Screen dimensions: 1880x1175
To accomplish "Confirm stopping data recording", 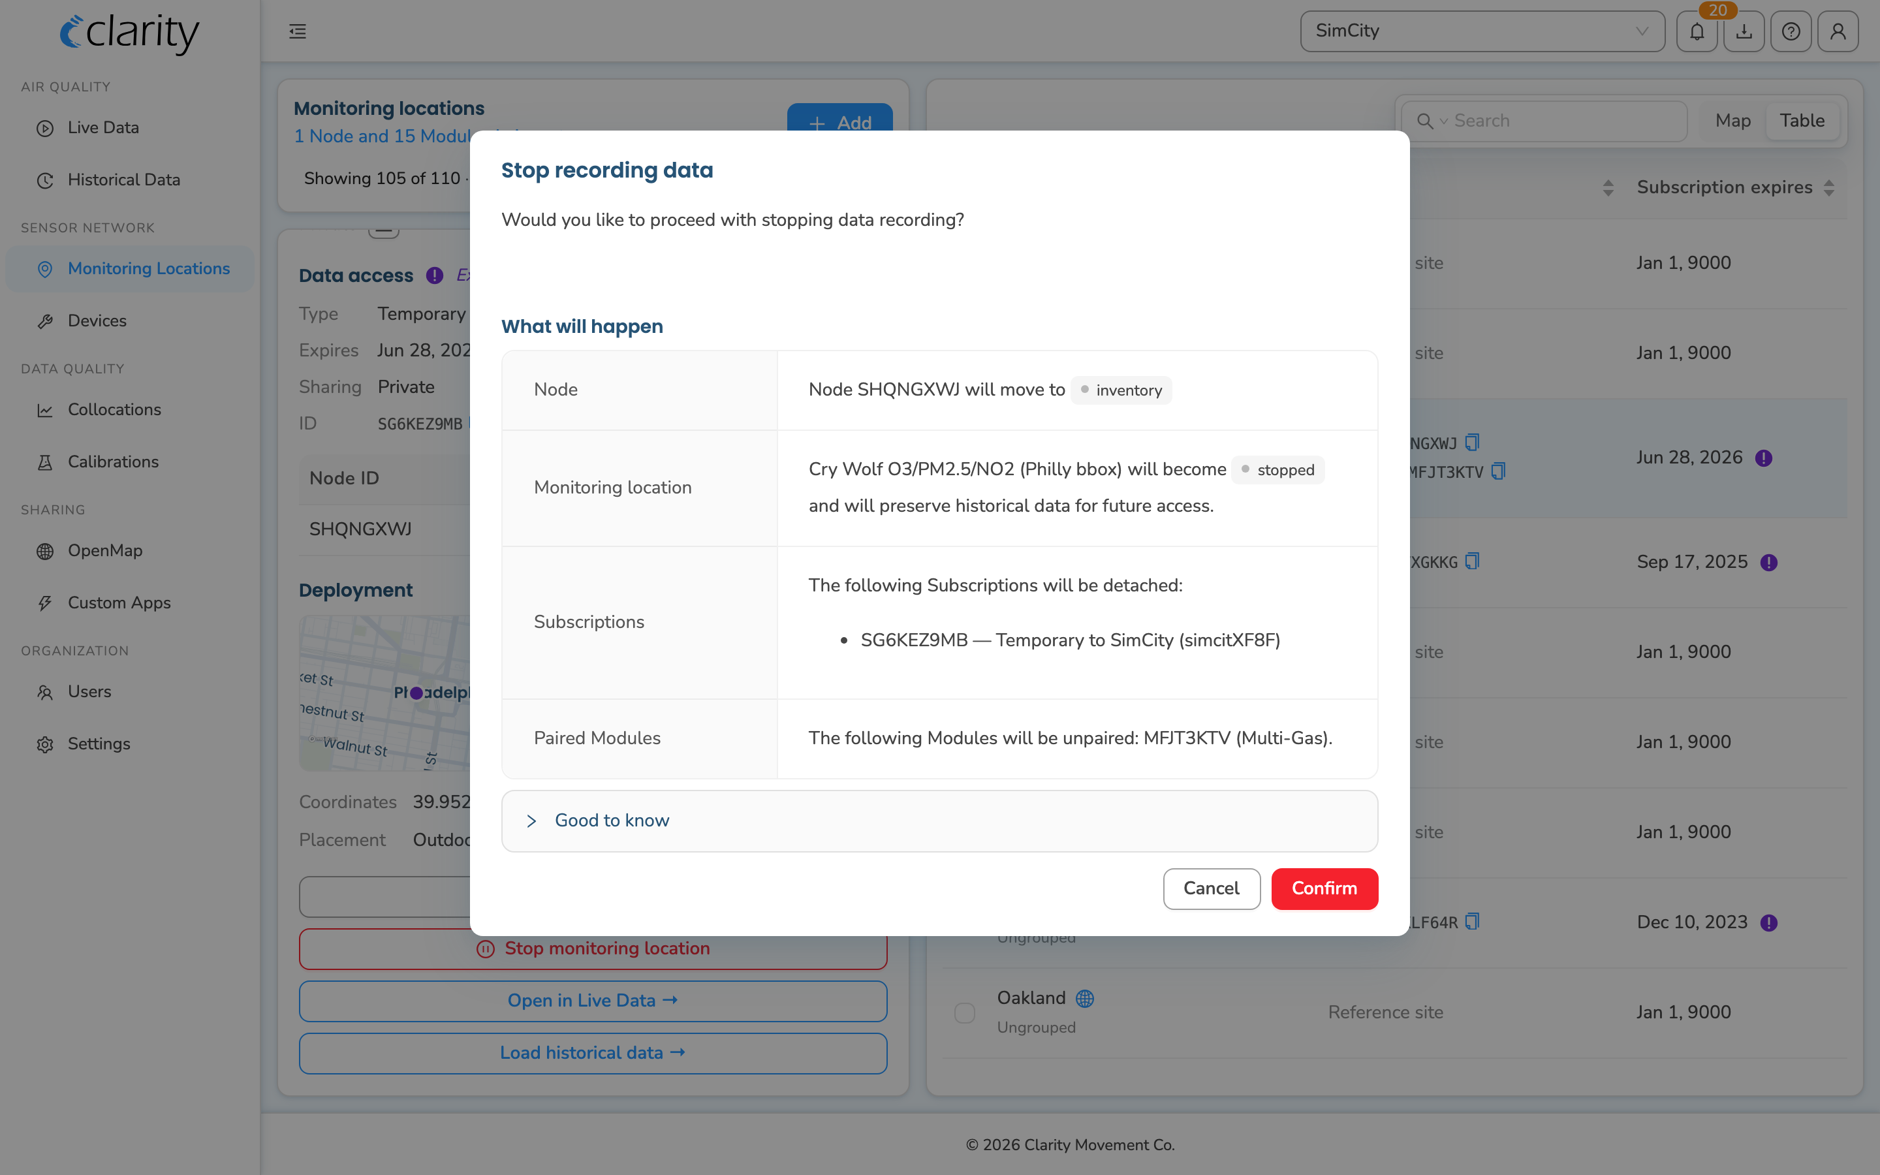I will coord(1324,889).
